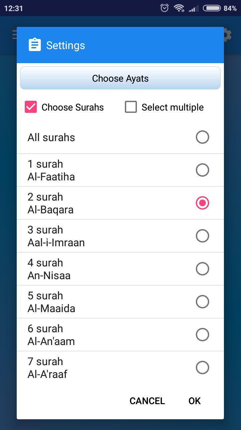Viewport: 241px width, 430px height.
Task: Pick surah An-Nisaa from the list
Action: pos(202,269)
